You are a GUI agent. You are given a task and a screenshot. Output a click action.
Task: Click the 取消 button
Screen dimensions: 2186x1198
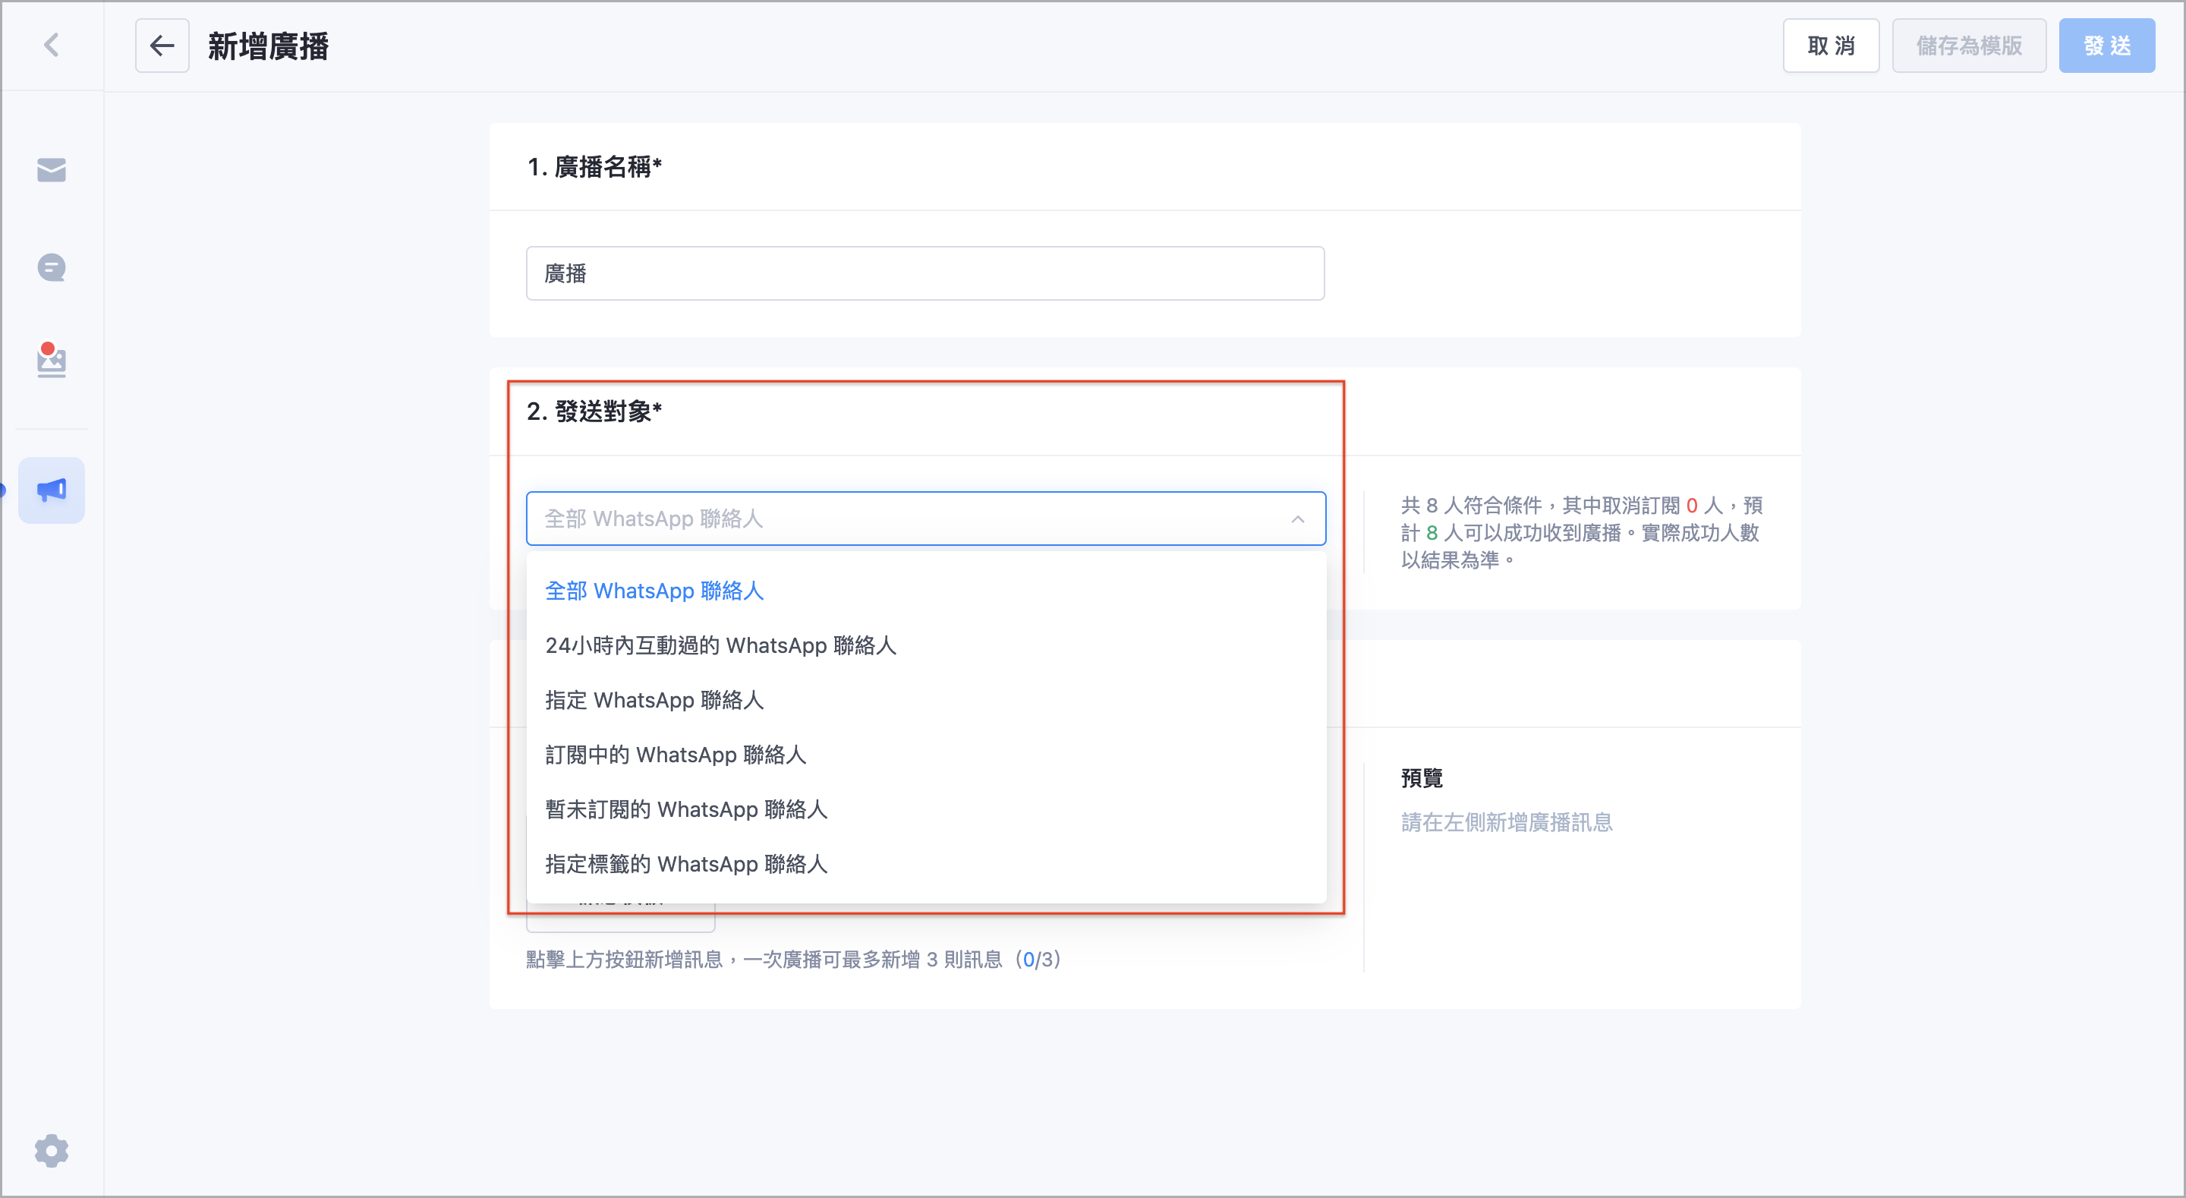1831,46
